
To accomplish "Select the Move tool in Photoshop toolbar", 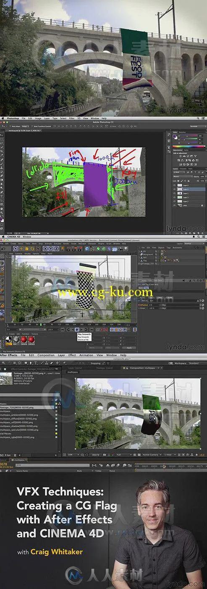I will pyautogui.click(x=2, y=135).
